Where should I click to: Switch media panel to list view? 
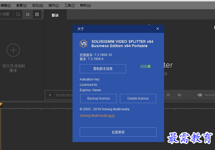tap(28, 14)
